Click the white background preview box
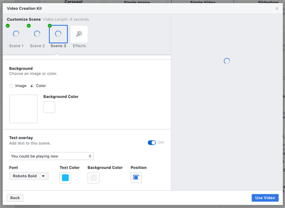 [x=24, y=108]
